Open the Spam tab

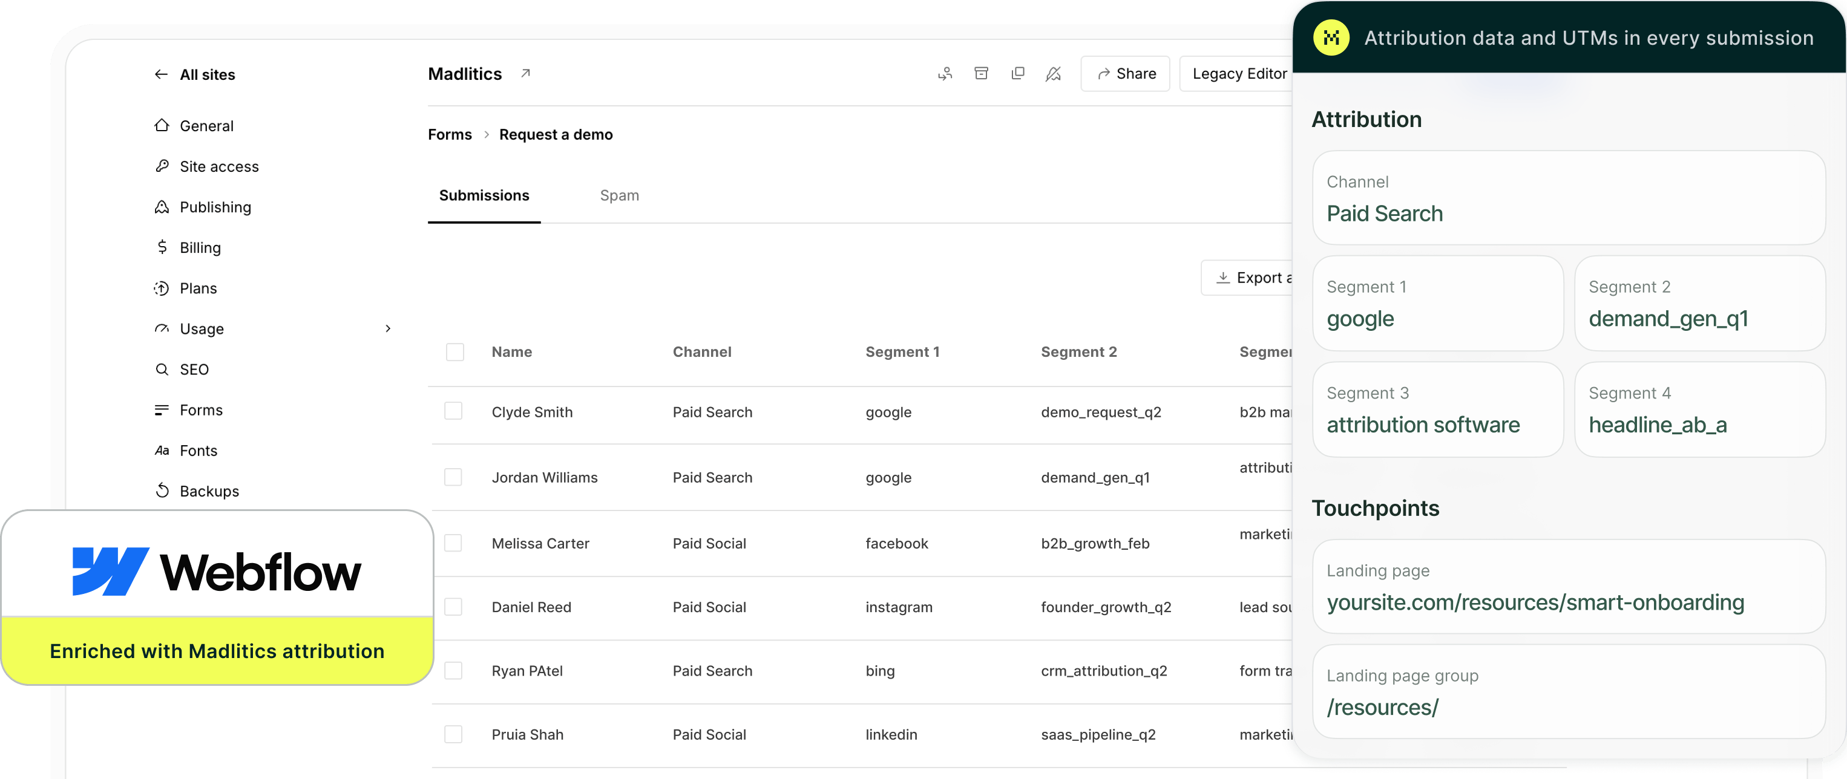tap(620, 195)
